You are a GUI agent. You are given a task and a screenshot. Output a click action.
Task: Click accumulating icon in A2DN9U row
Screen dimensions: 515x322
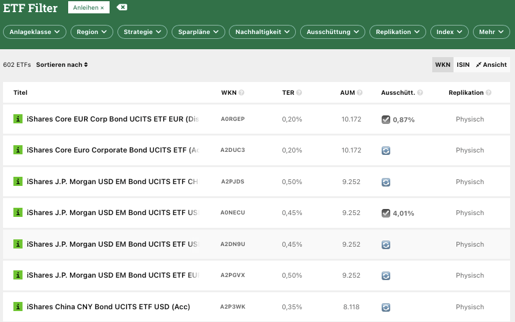pos(386,245)
